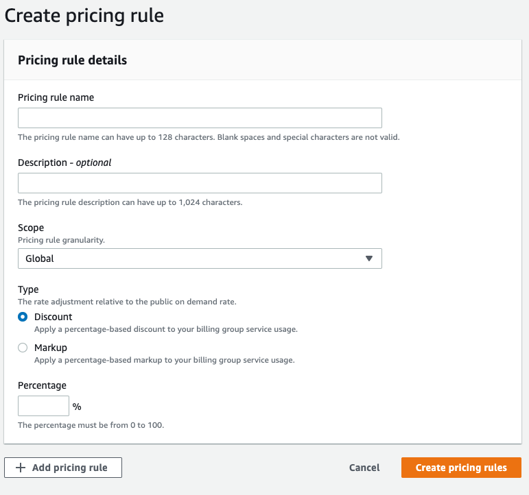
Task: Click the Scope dropdown arrow
Action: click(x=368, y=258)
